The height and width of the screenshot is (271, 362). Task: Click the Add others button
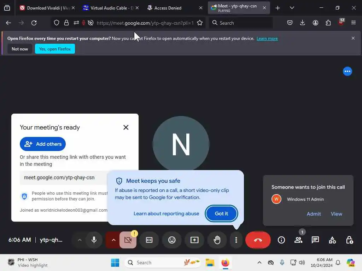[43, 144]
